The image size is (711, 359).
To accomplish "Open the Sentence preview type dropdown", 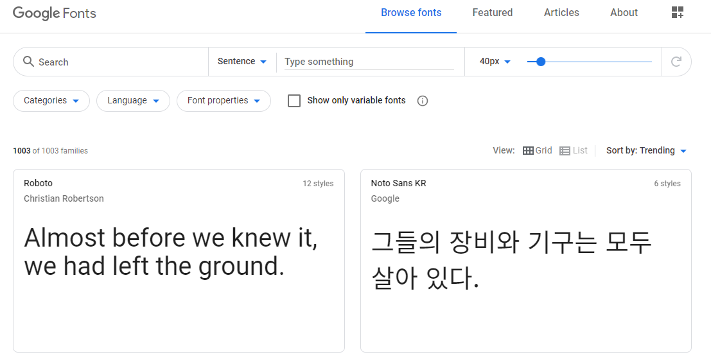I will click(241, 62).
